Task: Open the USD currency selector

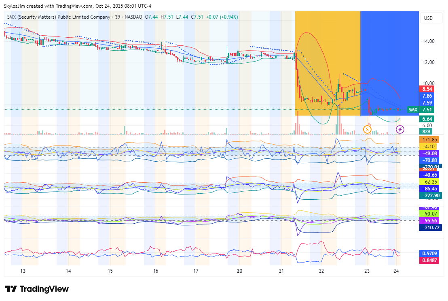Action: [x=427, y=18]
